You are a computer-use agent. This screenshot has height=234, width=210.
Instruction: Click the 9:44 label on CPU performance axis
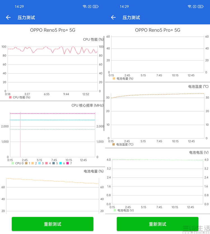coord(66,94)
